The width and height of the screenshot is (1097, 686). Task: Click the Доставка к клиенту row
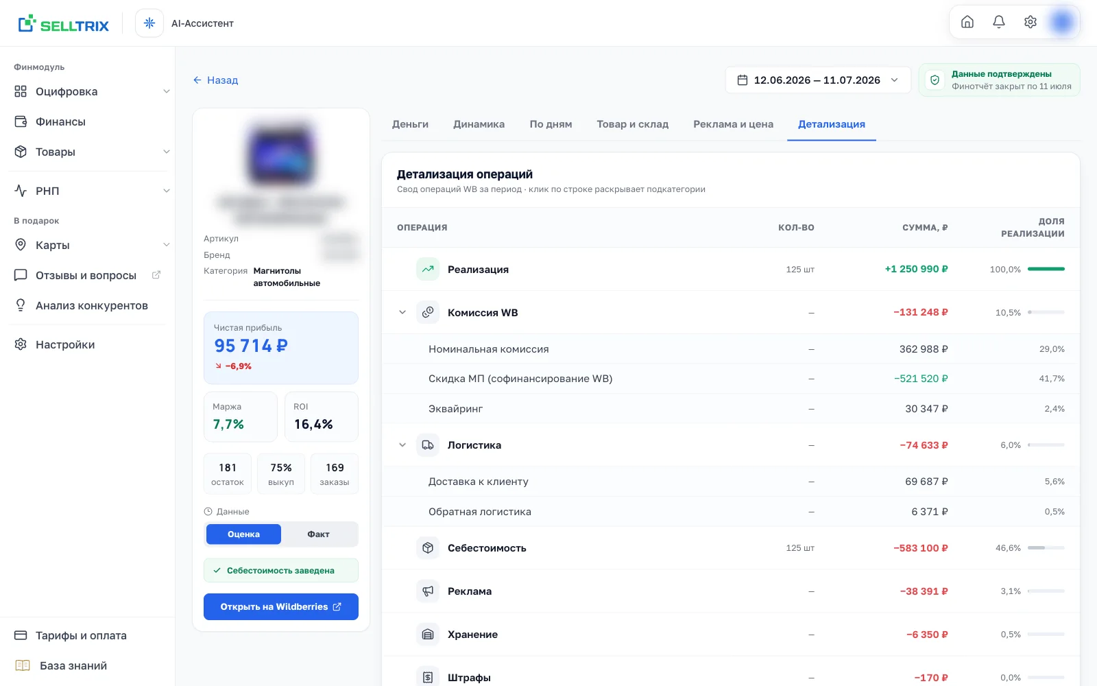coord(731,482)
